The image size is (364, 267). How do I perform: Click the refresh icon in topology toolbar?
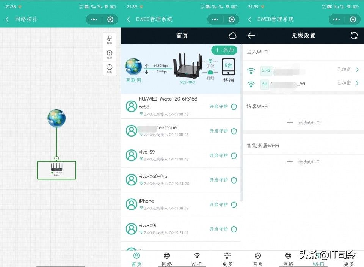pos(109,69)
